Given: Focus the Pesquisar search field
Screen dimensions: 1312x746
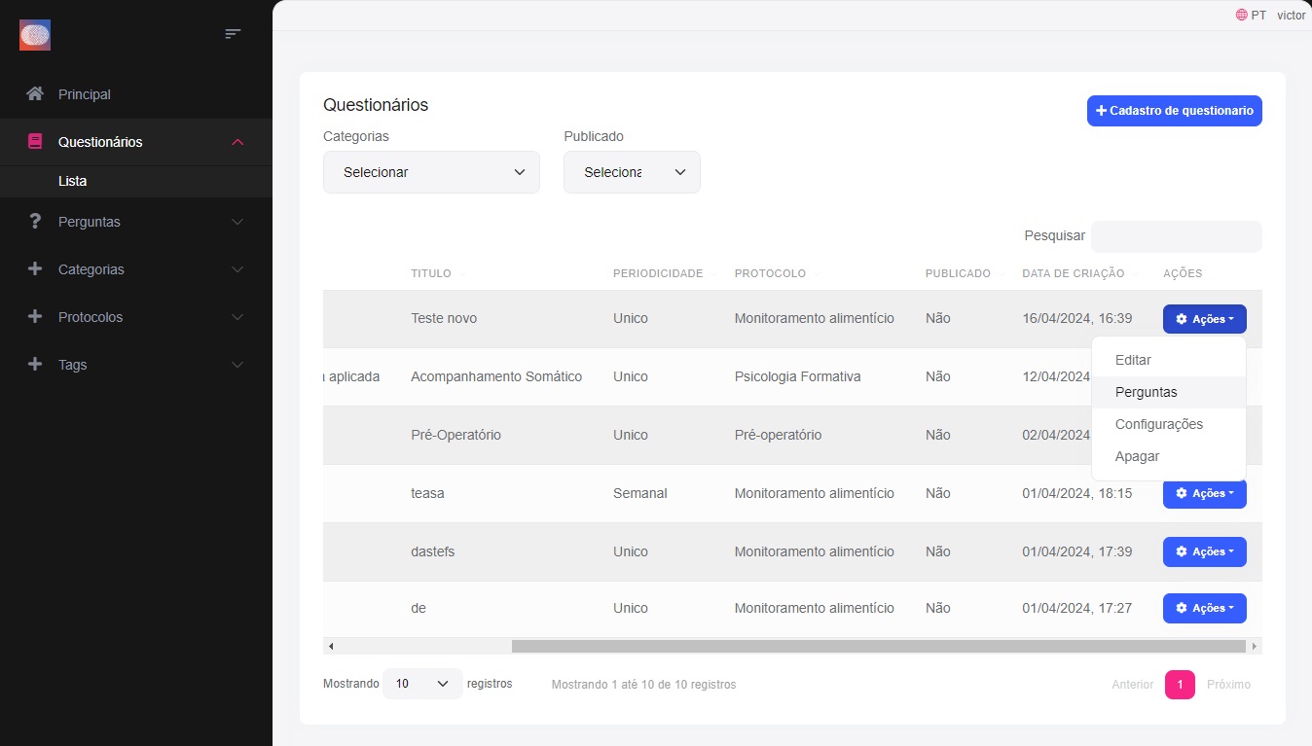Looking at the screenshot, I should (1176, 236).
